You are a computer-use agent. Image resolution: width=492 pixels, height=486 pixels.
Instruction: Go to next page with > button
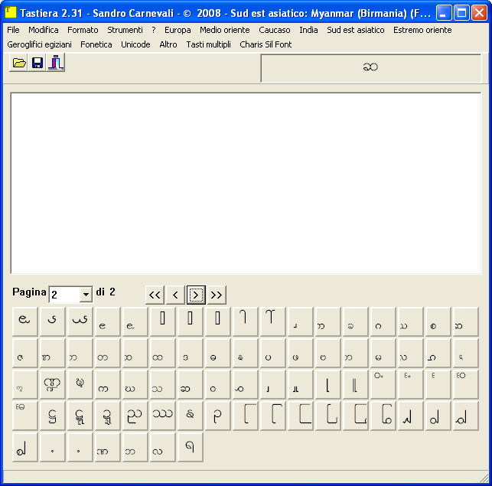click(196, 295)
